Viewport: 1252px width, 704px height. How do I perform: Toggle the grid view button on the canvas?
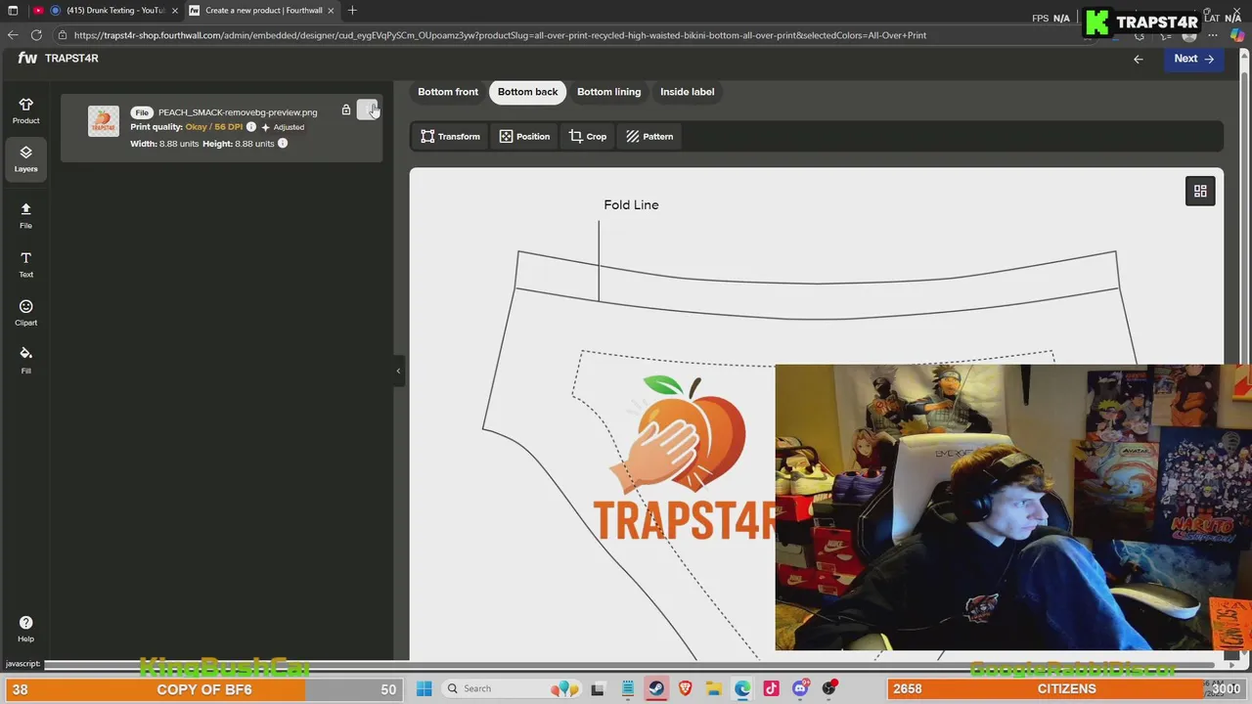(1200, 192)
